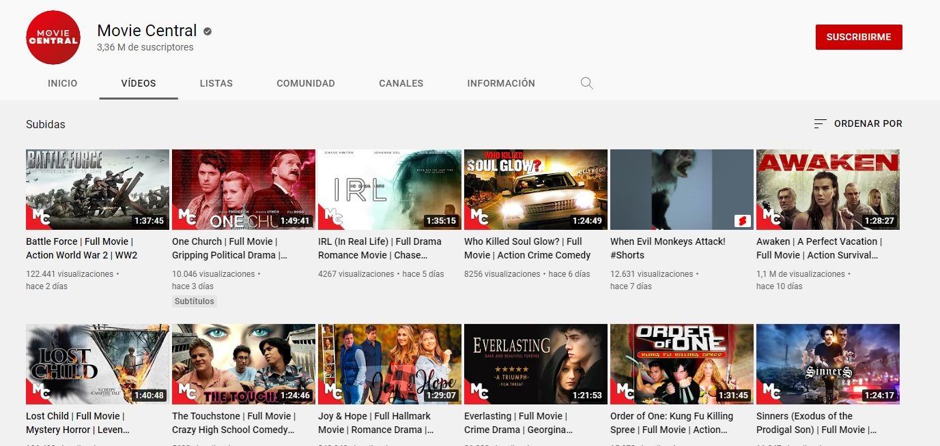Open the Joy & Hope thumbnail

(390, 364)
